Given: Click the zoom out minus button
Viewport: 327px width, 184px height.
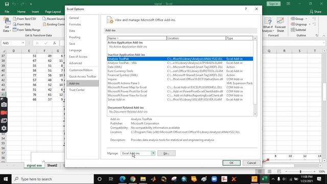Looking at the screenshot, I should (x=286, y=172).
